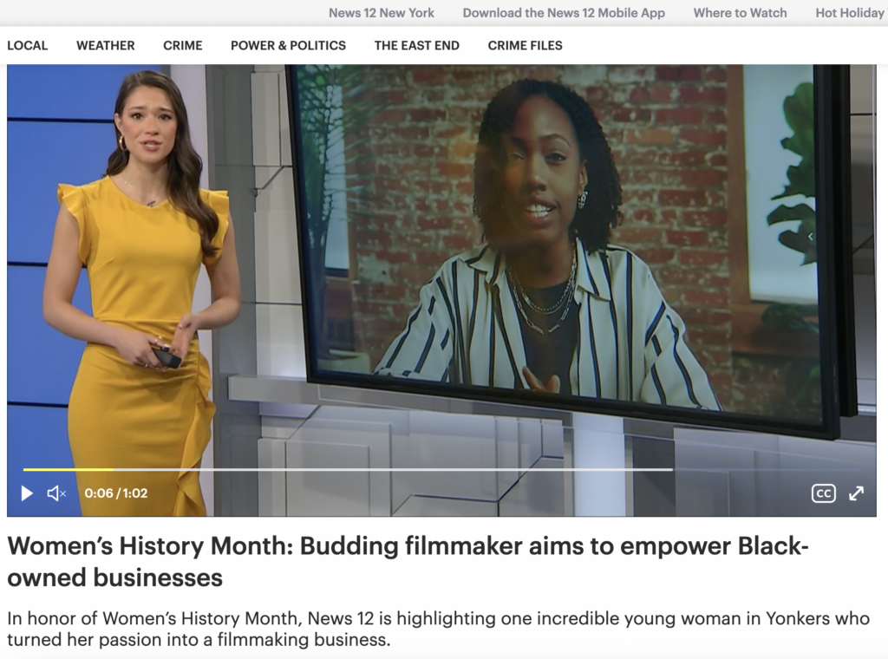
Task: Click the video progress bar to seek
Action: 347,469
